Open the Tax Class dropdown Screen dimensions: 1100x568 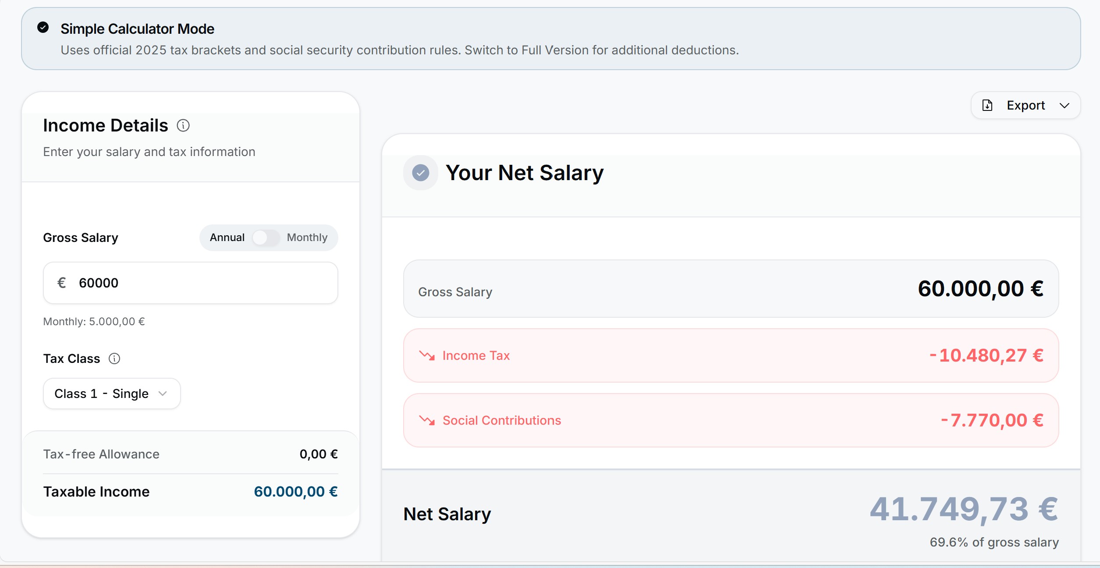(x=111, y=394)
